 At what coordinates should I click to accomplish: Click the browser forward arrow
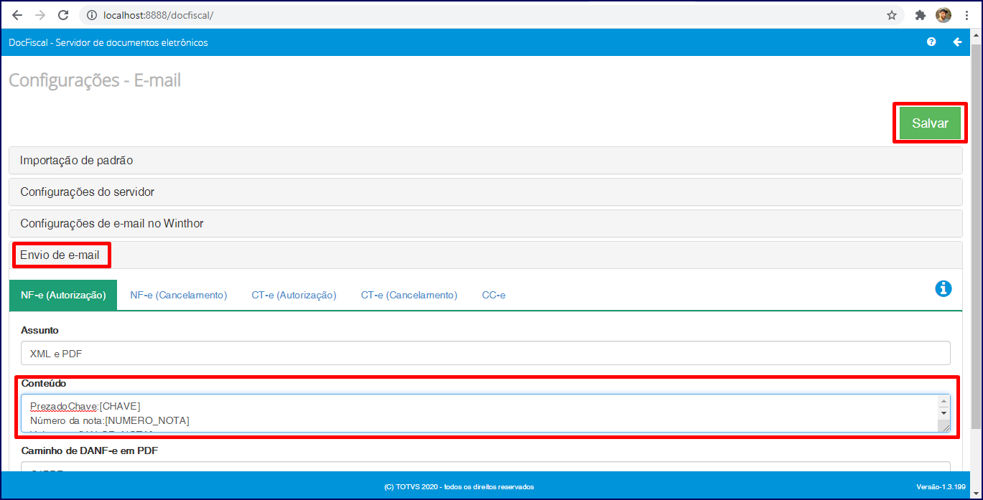(40, 15)
